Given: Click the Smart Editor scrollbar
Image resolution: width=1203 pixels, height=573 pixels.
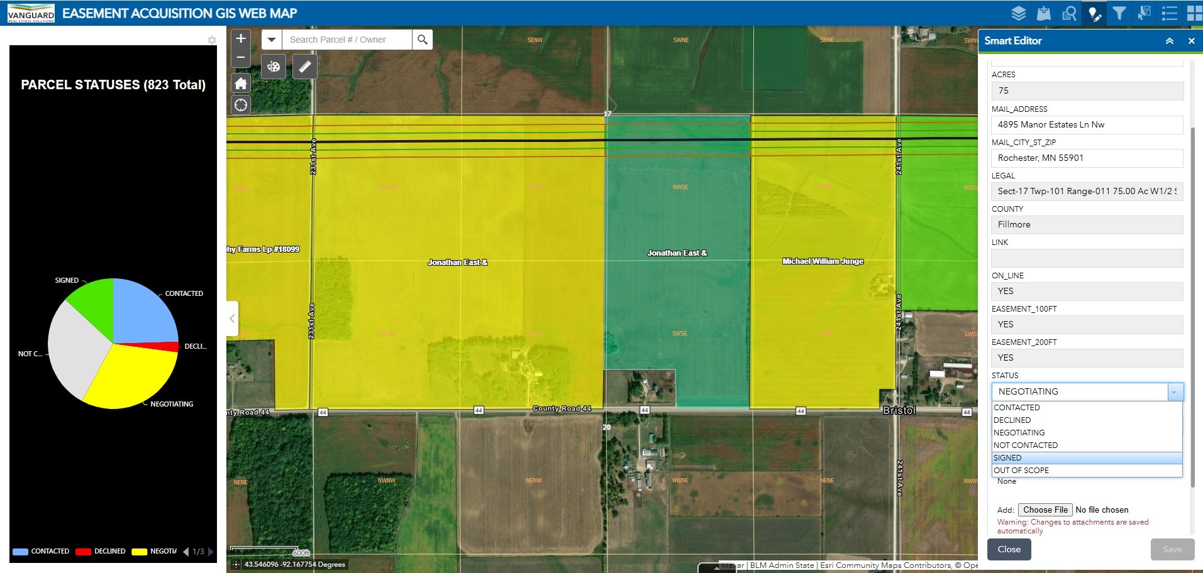Looking at the screenshot, I should point(1192,307).
